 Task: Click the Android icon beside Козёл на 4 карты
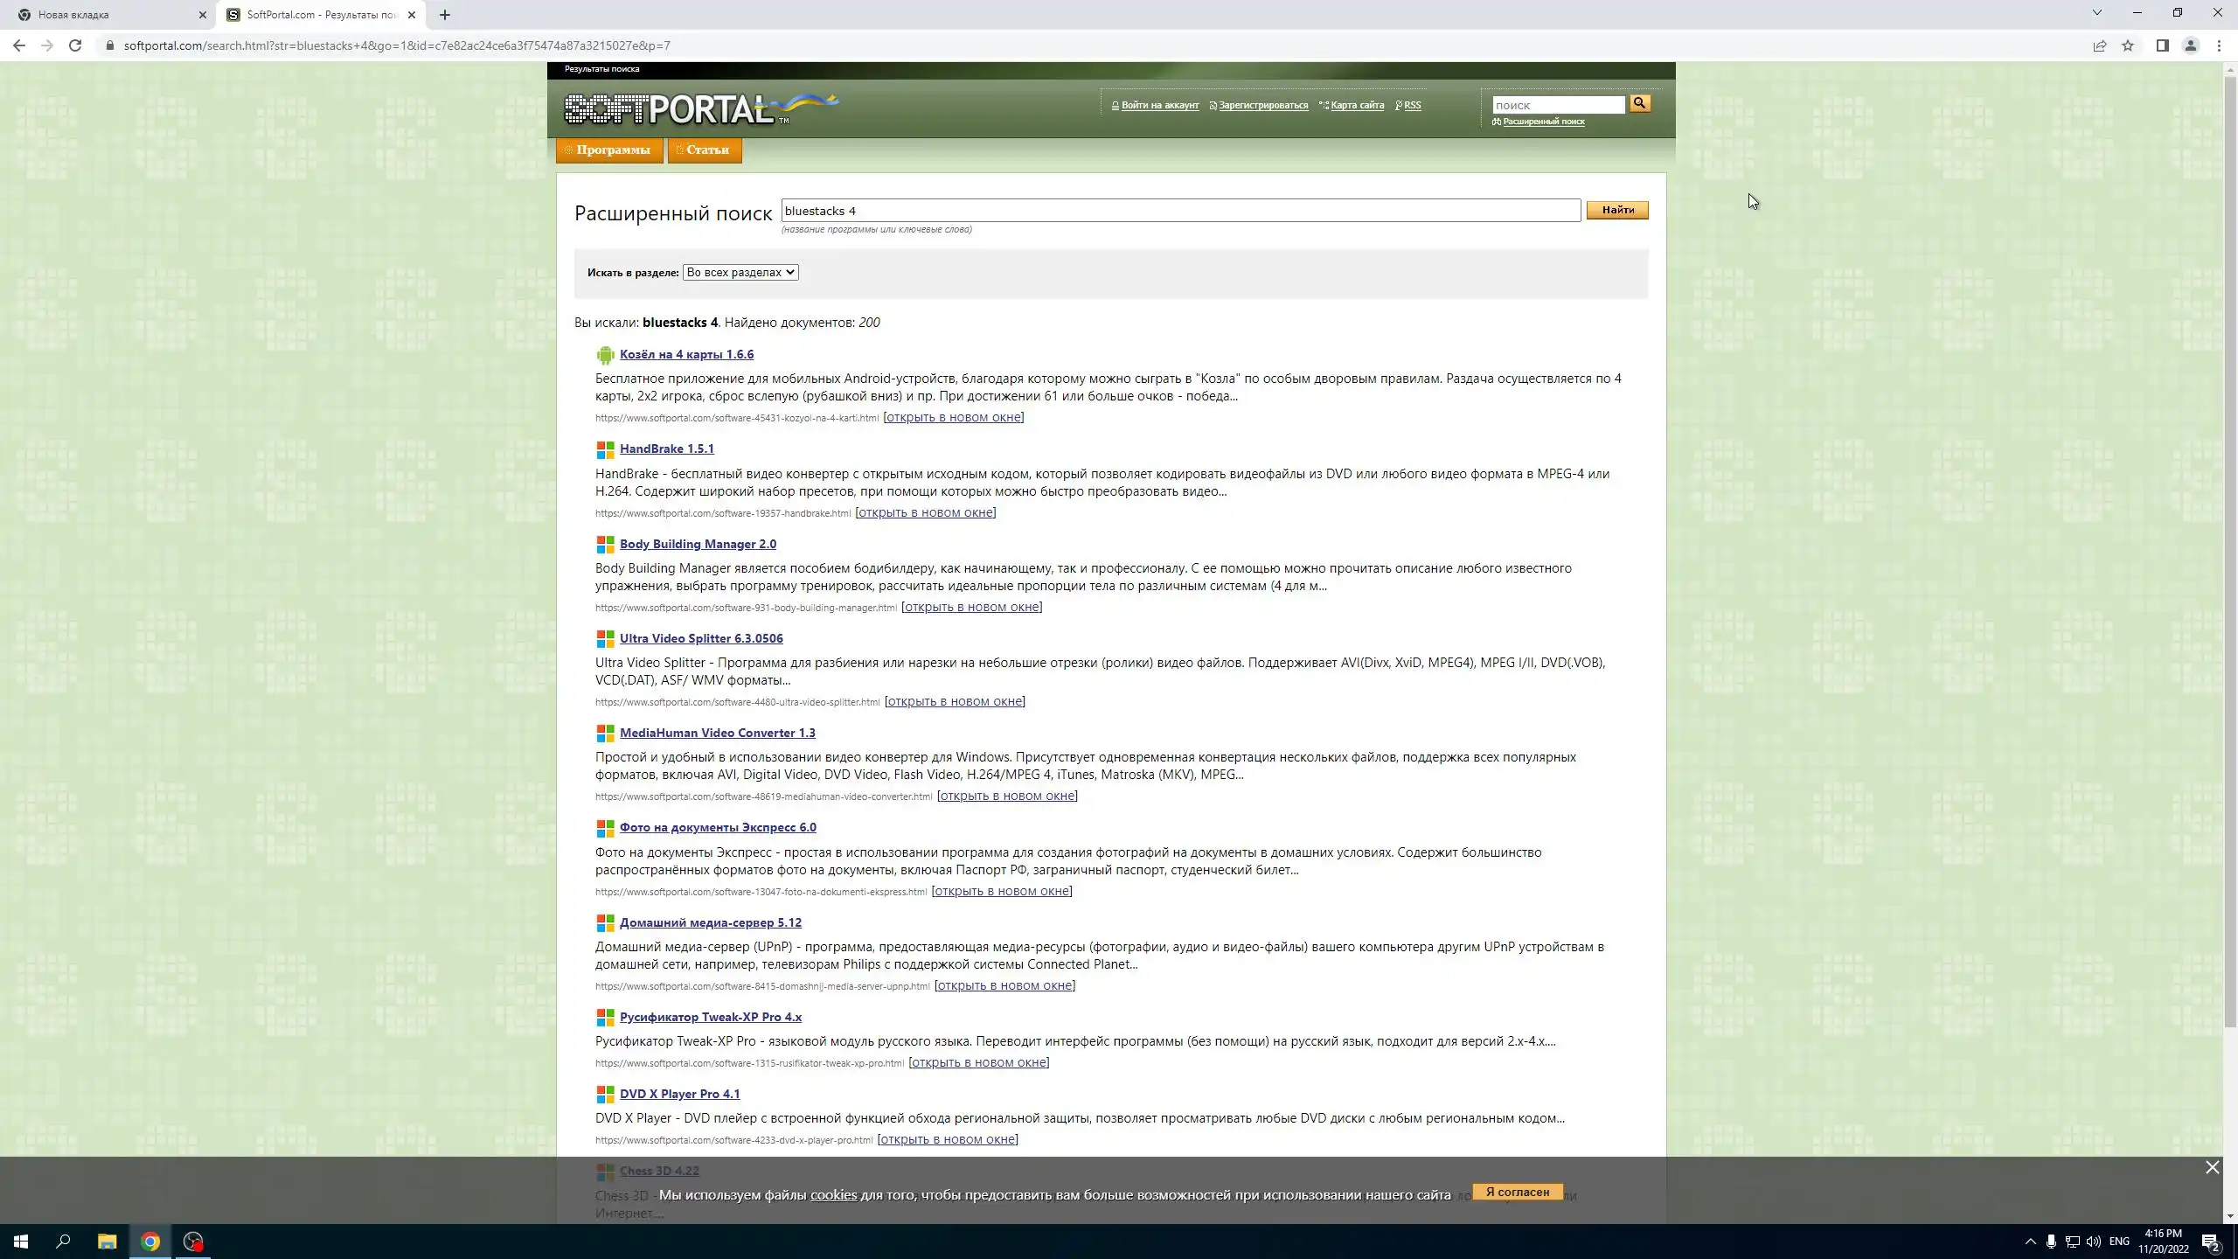tap(605, 355)
